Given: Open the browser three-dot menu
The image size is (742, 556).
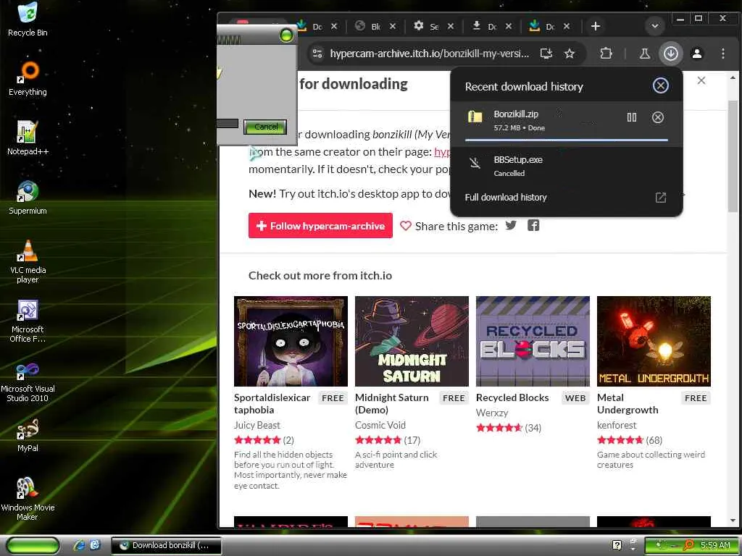Looking at the screenshot, I should [x=722, y=54].
